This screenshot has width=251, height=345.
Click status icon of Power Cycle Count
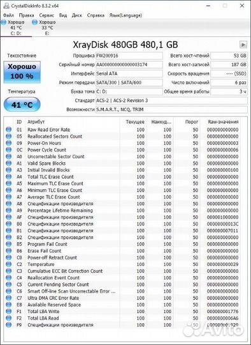[8, 150]
